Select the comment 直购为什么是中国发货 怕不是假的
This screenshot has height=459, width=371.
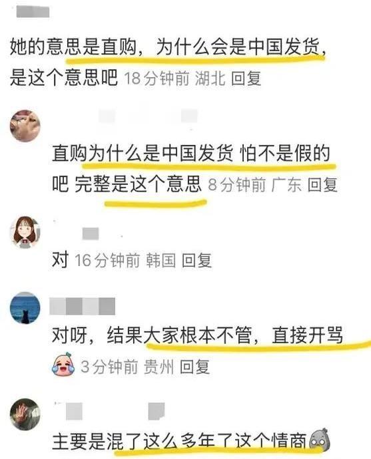[x=191, y=153]
